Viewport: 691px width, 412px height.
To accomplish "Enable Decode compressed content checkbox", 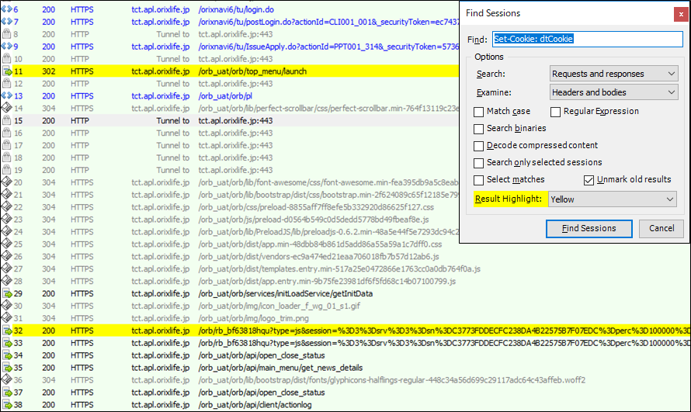I will (x=479, y=146).
